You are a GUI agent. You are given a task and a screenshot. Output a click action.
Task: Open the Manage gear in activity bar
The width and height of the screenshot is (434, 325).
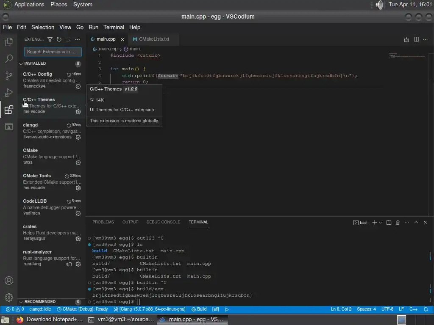tap(9, 297)
